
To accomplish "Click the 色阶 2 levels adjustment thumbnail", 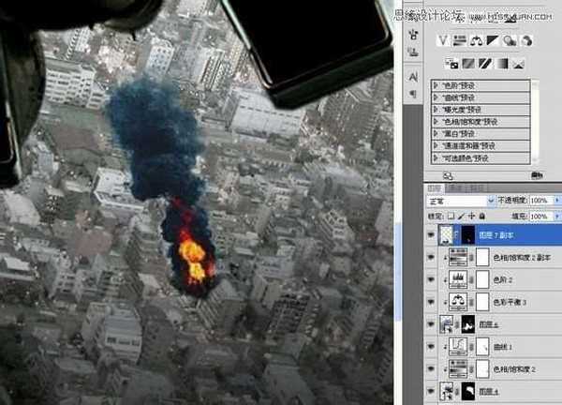I will (458, 279).
